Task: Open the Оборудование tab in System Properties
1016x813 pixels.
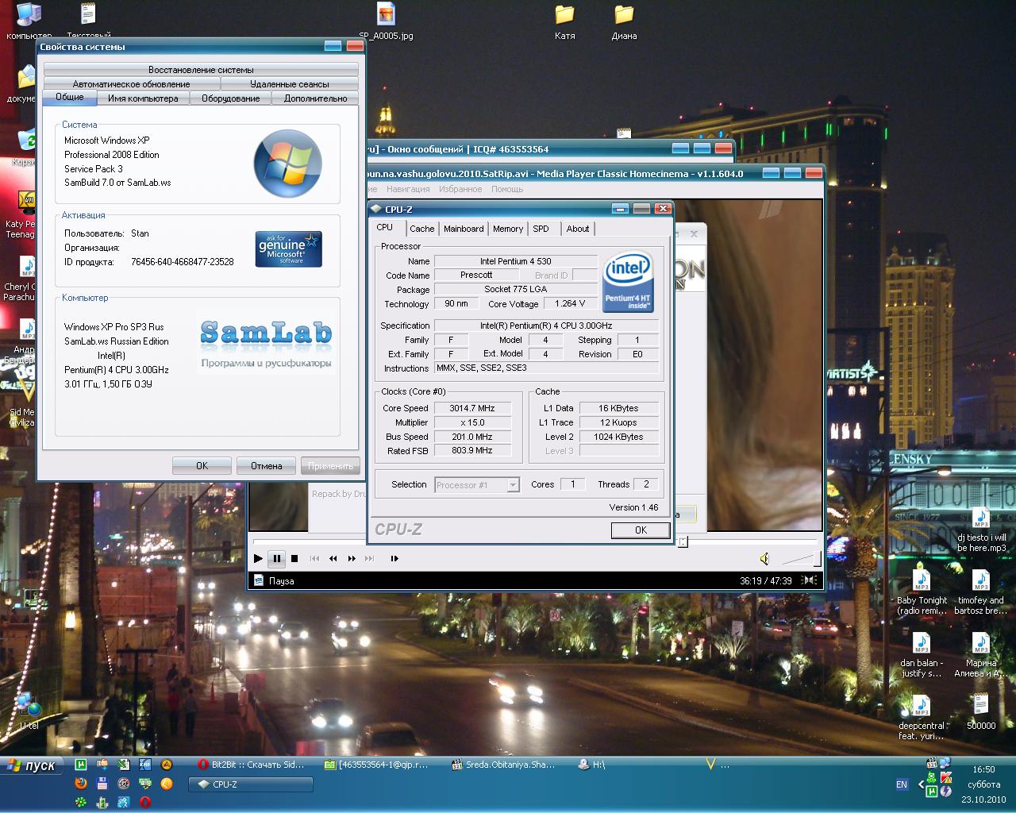Action: click(230, 98)
